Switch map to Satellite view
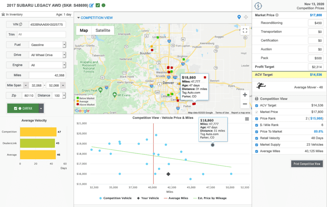The width and height of the screenshot is (327, 207). (103, 30)
